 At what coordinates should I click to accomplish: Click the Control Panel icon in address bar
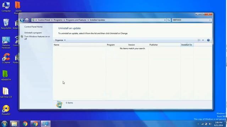coord(33,20)
